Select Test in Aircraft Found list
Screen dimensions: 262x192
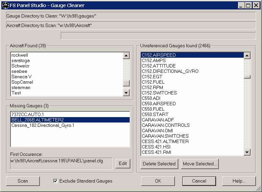click(x=67, y=93)
